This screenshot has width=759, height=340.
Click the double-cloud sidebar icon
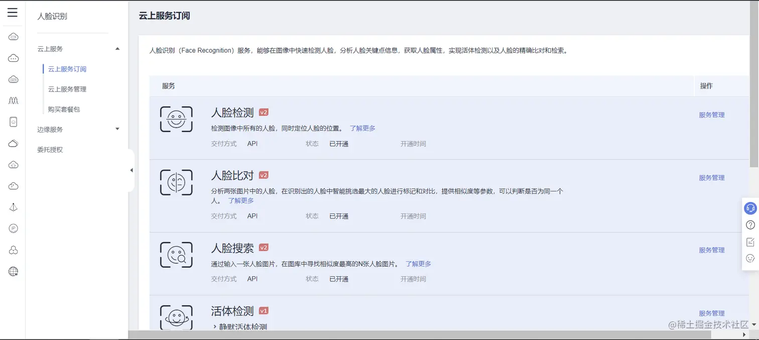pyautogui.click(x=14, y=144)
